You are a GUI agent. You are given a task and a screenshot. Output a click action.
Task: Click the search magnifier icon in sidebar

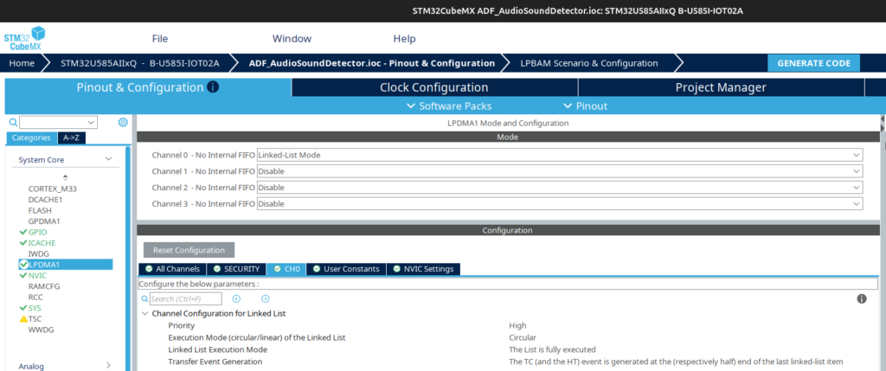click(13, 123)
